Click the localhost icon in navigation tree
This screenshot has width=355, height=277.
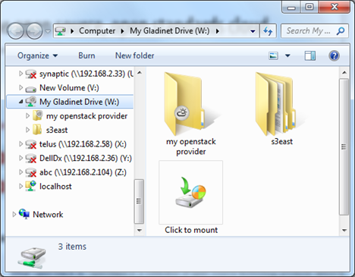click(x=31, y=186)
